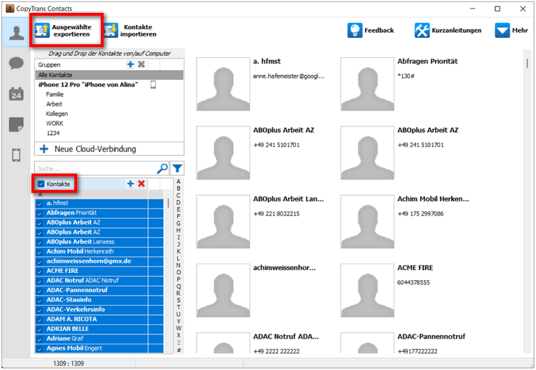This screenshot has width=536, height=370.
Task: Click Neue Cloud-Verbindung
Action: [x=109, y=149]
